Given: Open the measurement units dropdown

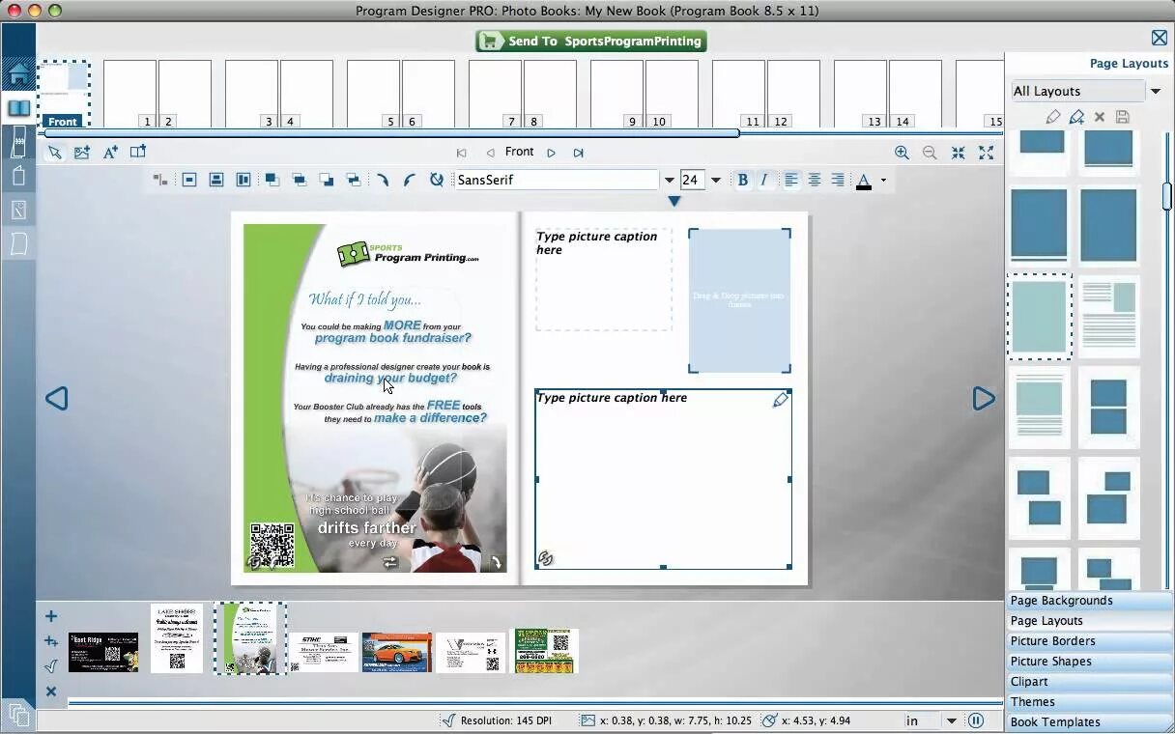Looking at the screenshot, I should 953,720.
